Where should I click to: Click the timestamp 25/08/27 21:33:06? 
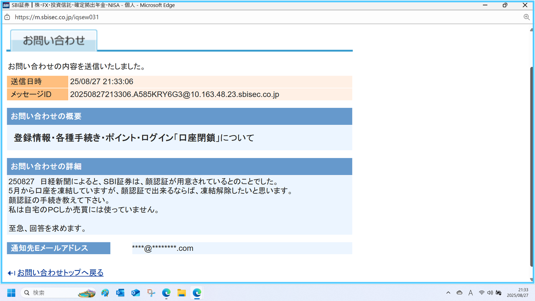[x=102, y=82]
